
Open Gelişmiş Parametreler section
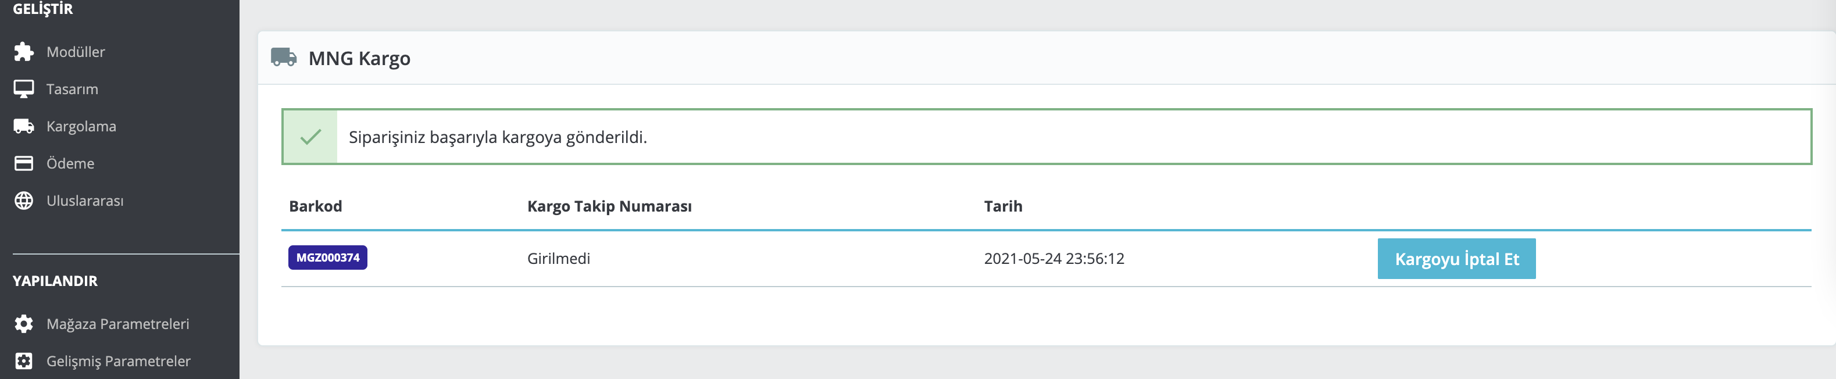click(x=119, y=361)
